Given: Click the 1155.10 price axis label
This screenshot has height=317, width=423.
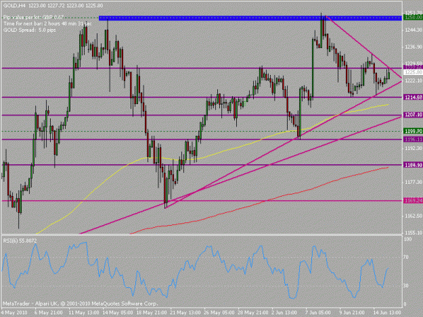Looking at the screenshot, I should click(413, 233).
